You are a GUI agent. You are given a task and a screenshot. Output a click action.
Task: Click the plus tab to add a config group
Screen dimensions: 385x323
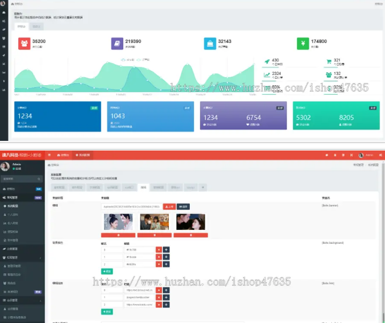[203, 187]
